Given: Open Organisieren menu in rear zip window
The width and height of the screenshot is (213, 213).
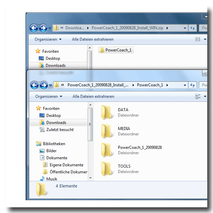Looking at the screenshot, I should click(48, 39).
